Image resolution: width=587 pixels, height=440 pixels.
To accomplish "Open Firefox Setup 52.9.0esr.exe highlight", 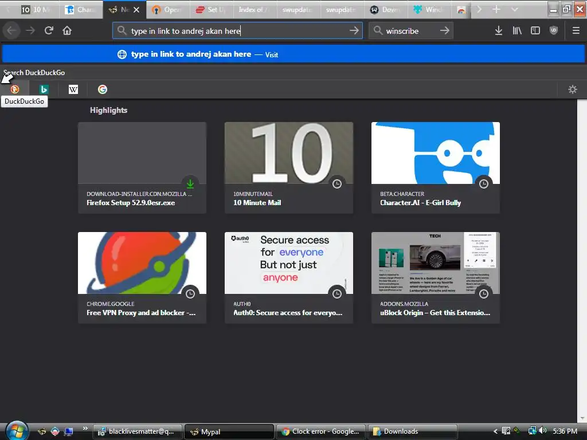I will (142, 168).
